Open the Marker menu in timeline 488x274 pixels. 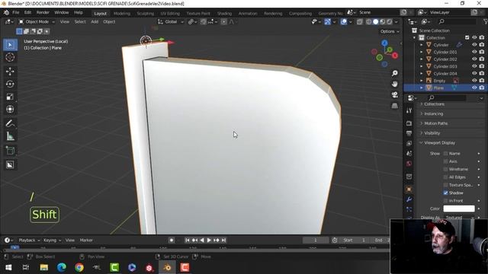(x=86, y=241)
